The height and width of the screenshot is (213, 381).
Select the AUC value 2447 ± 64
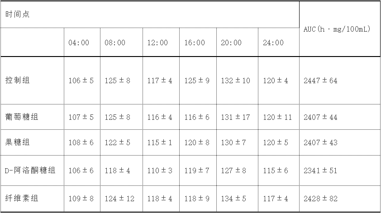(x=320, y=81)
